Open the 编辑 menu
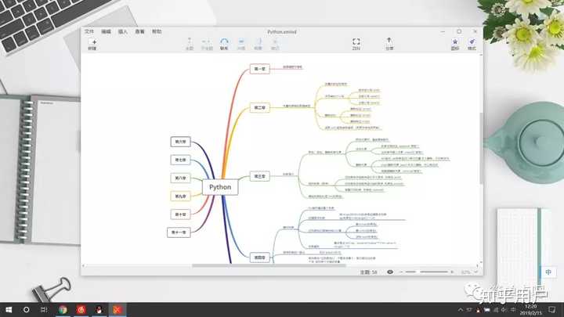 pos(106,31)
